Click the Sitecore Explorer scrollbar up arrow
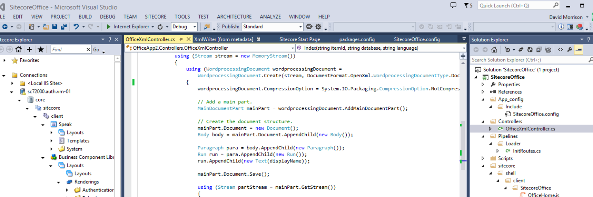 pos(118,59)
